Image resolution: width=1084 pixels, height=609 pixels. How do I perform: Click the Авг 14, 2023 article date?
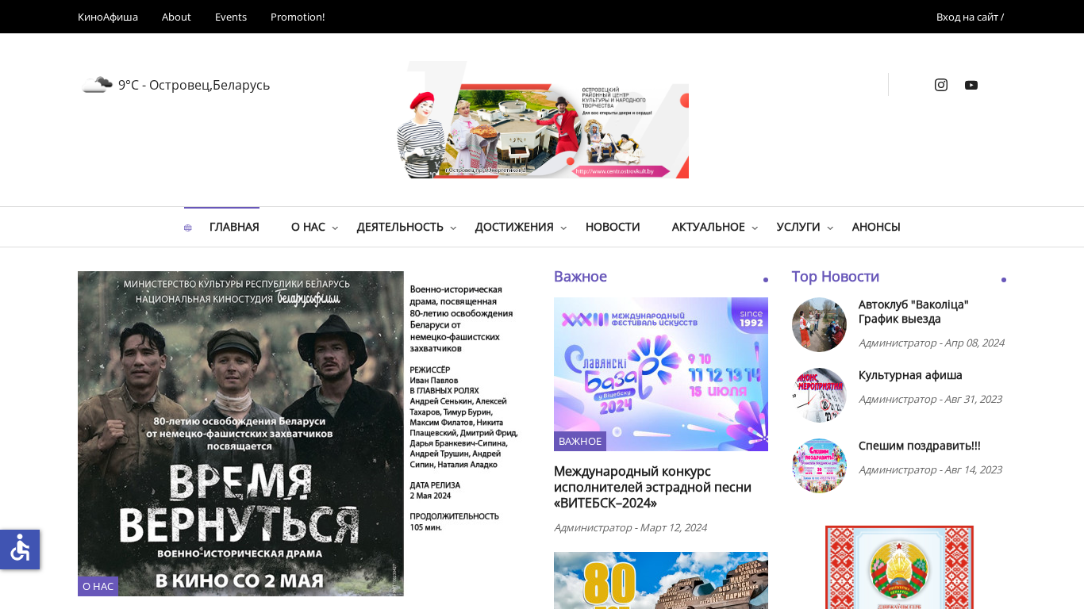[x=973, y=469]
